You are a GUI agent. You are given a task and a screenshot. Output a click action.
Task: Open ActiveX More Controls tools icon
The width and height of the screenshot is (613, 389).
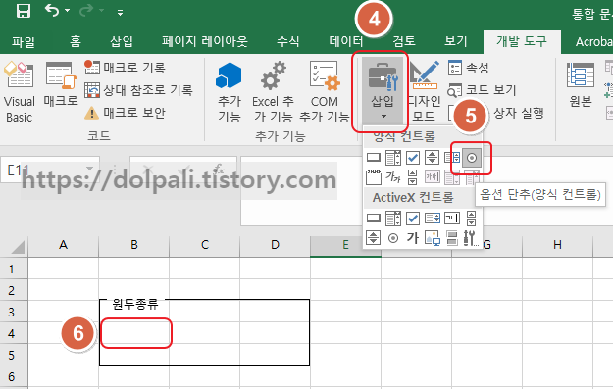coord(471,237)
